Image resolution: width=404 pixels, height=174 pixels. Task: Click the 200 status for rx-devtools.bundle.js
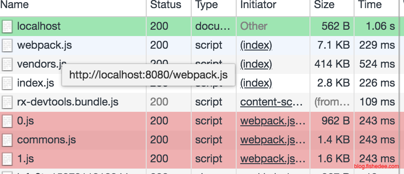pos(159,102)
